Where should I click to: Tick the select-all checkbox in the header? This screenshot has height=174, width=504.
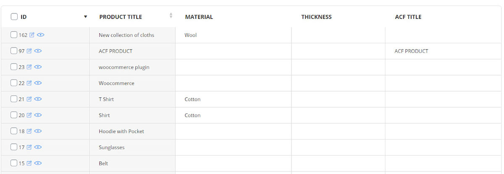tap(14, 17)
